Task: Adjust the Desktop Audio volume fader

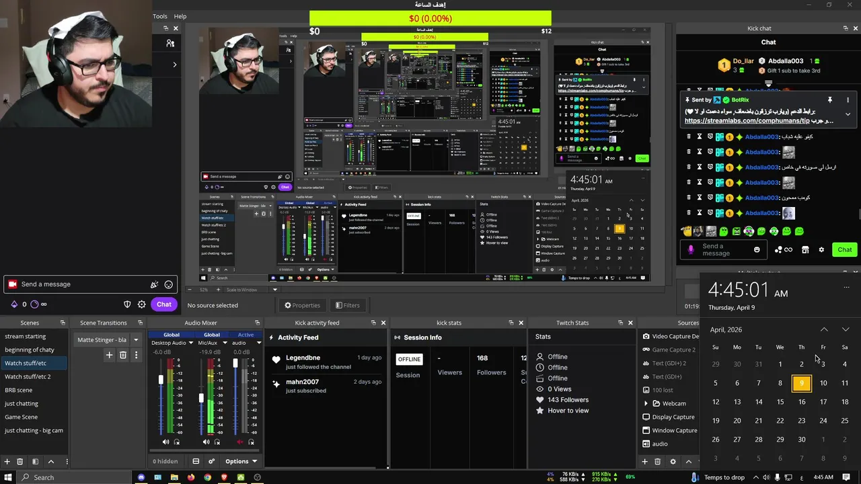Action: (x=161, y=380)
